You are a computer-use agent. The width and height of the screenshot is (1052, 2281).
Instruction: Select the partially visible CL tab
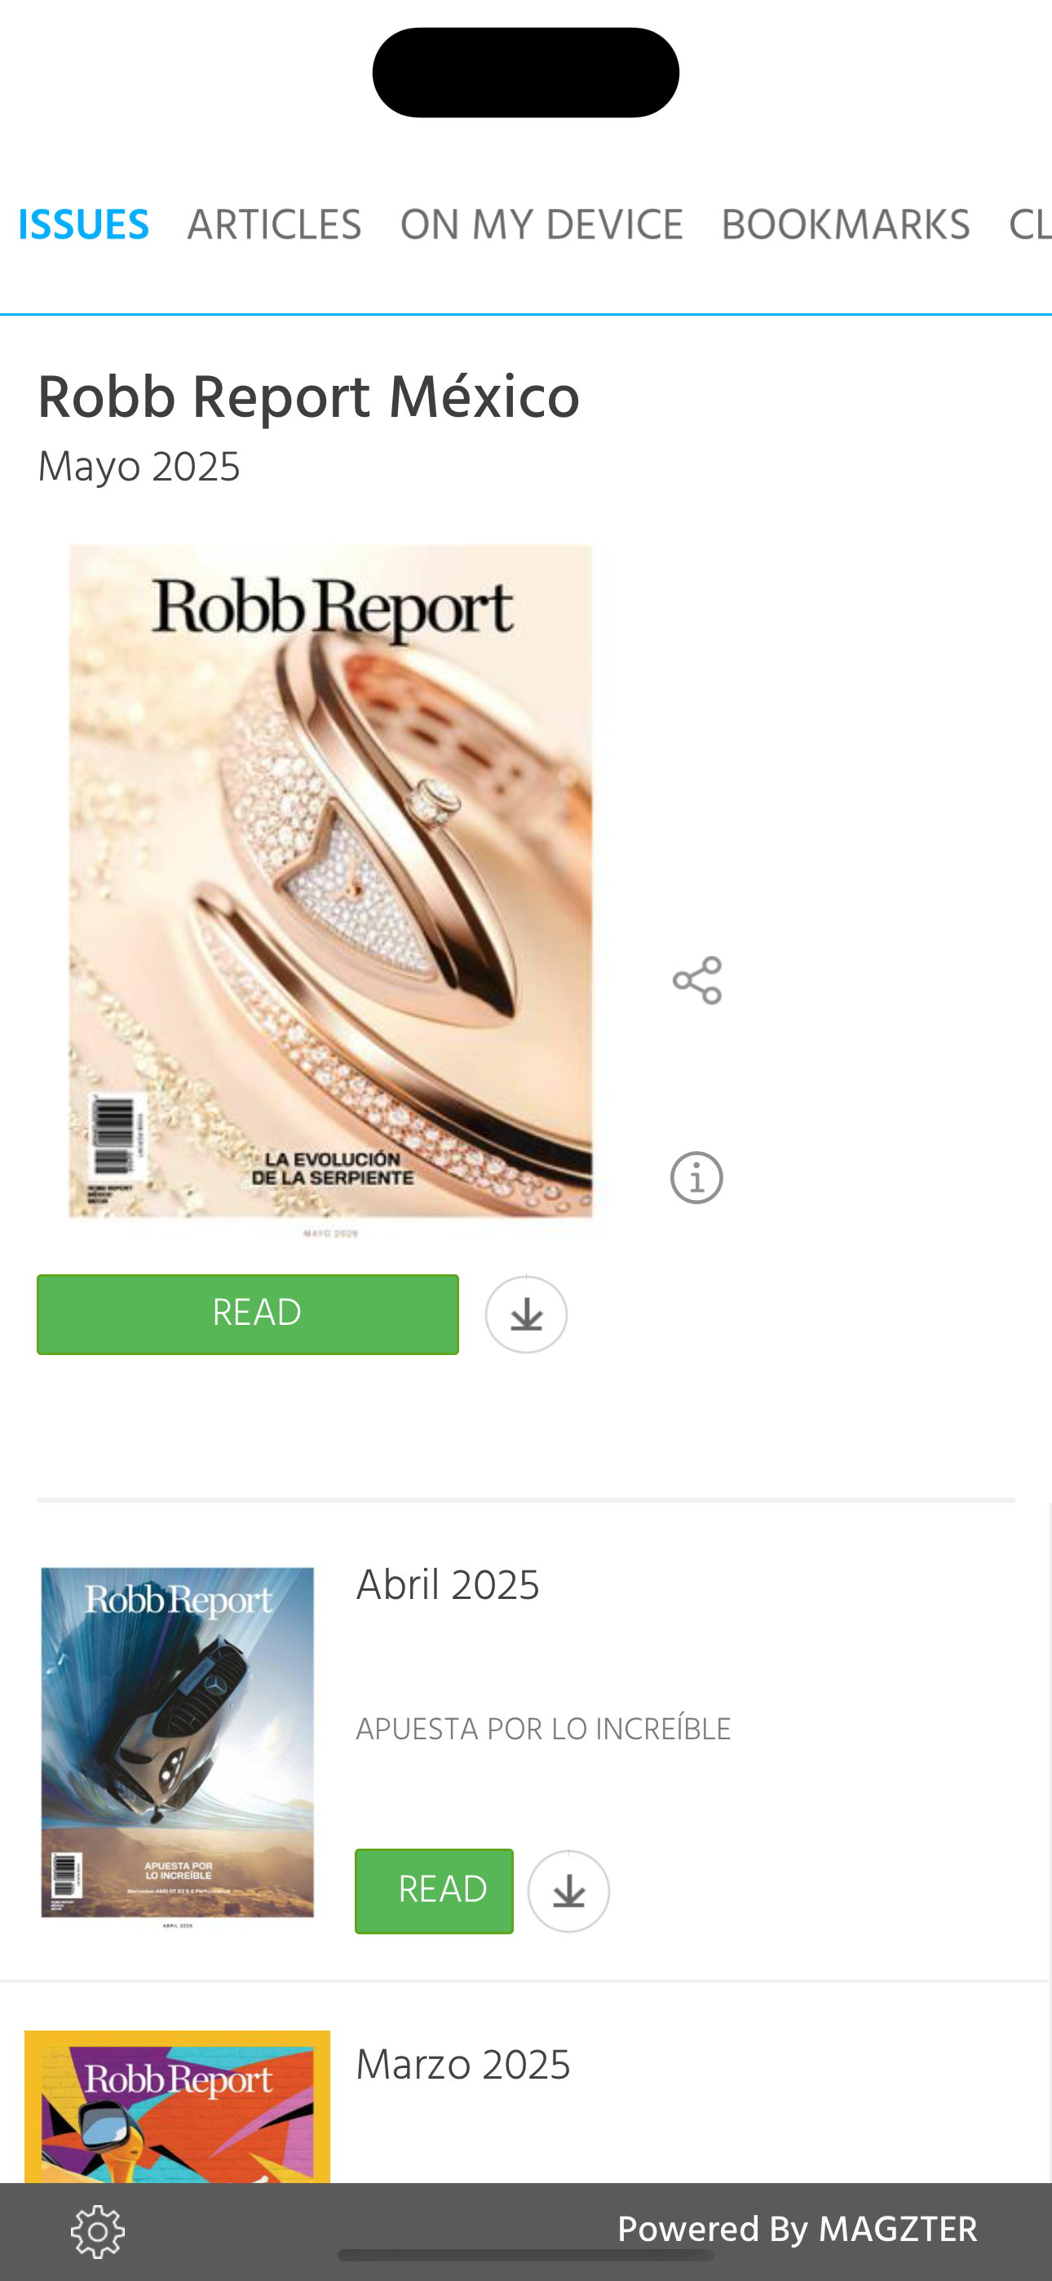coord(1030,225)
